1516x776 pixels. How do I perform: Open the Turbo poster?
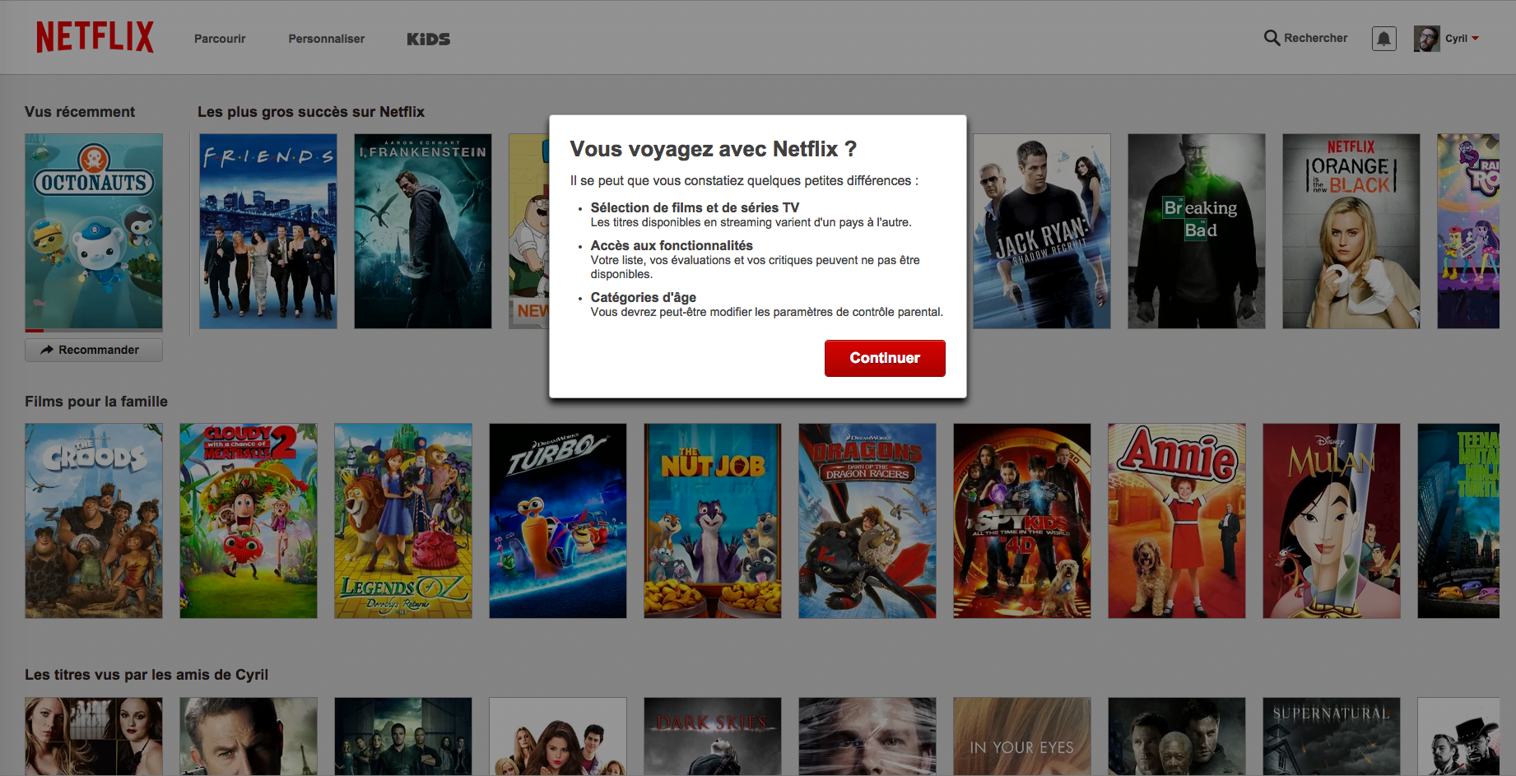click(x=558, y=521)
